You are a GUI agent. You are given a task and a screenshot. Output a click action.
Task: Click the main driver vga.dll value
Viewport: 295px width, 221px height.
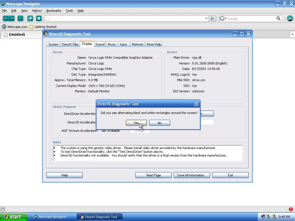tap(196, 58)
